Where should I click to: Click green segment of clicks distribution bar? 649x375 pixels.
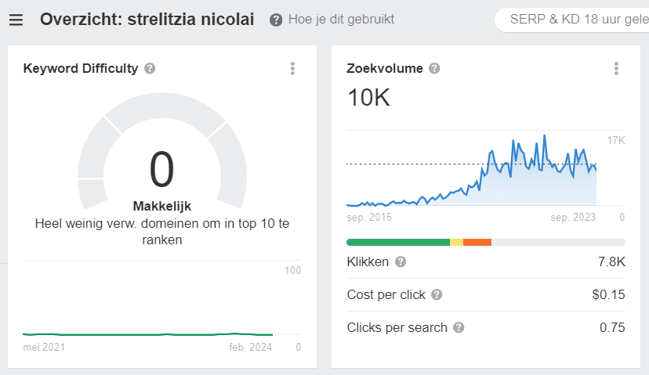pos(398,242)
